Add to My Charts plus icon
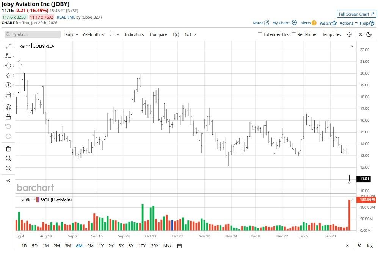This screenshot has width=378, height=253. point(294,23)
